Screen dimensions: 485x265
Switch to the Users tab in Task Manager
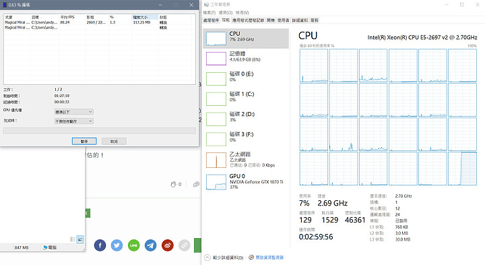tap(283, 20)
